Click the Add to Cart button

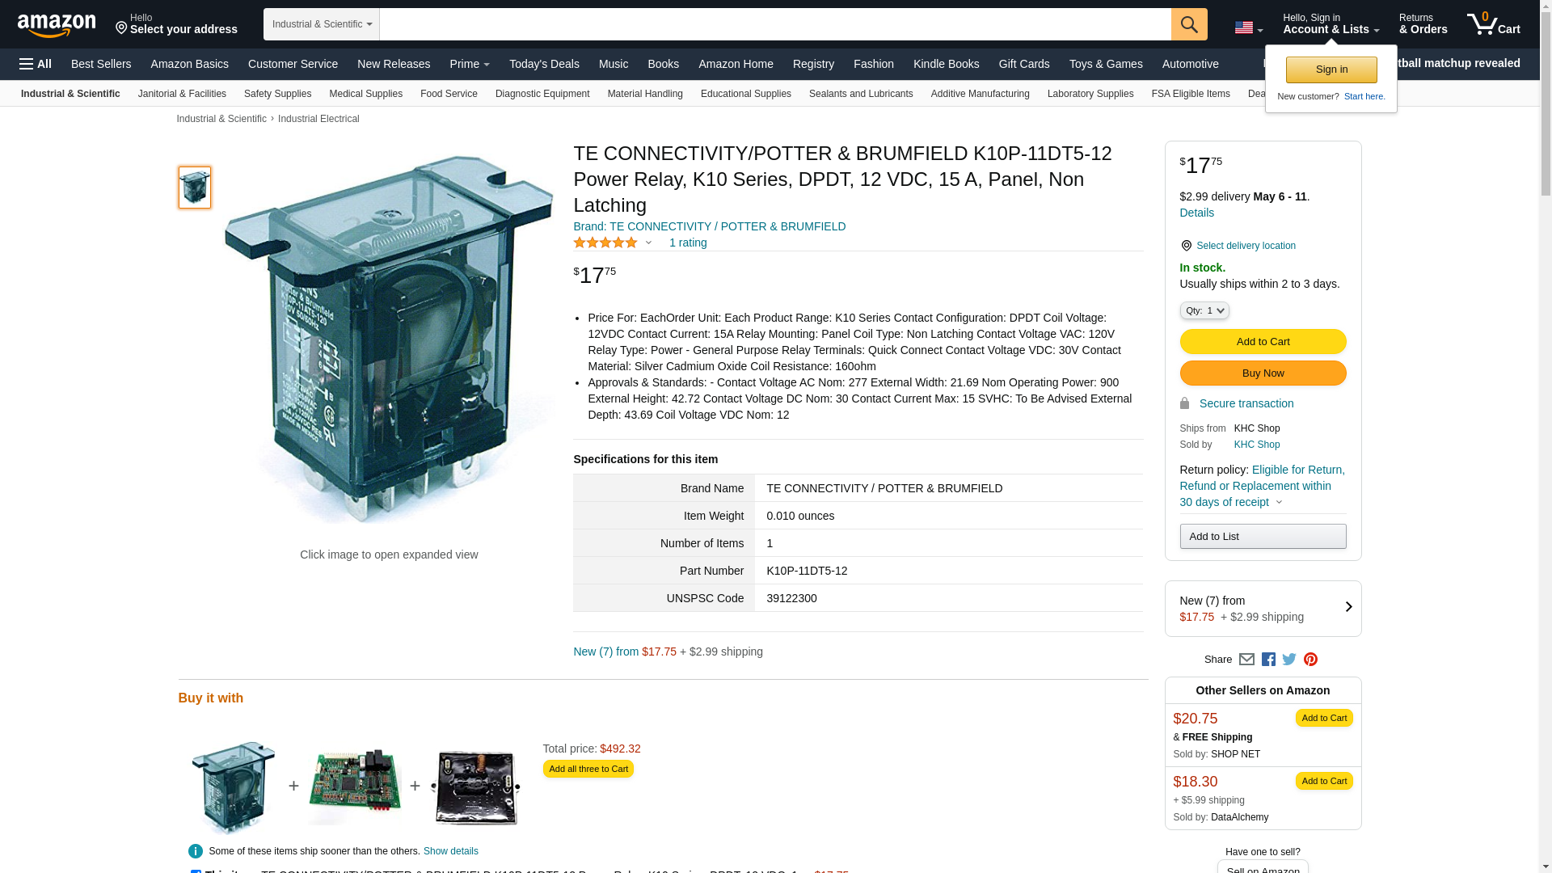[x=1263, y=342]
